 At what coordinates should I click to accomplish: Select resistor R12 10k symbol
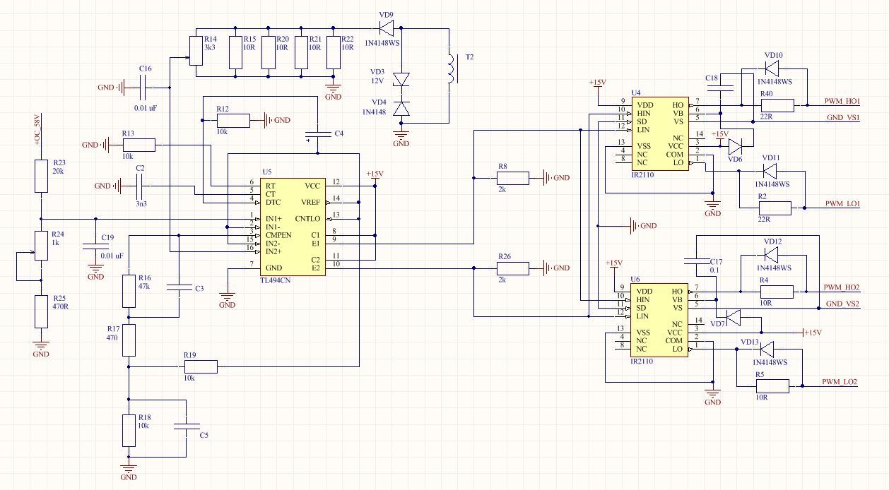[x=234, y=121]
